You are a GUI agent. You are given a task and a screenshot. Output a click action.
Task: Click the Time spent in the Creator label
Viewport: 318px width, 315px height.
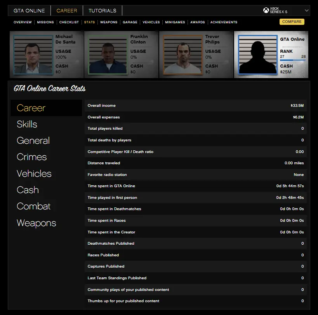pyautogui.click(x=111, y=232)
